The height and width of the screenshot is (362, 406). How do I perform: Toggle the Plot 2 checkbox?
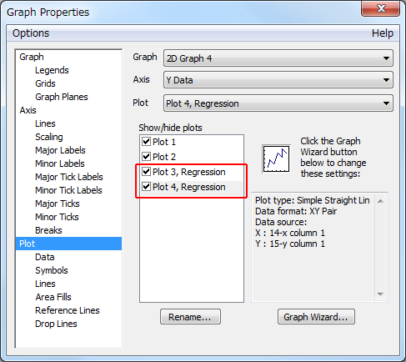(x=146, y=157)
